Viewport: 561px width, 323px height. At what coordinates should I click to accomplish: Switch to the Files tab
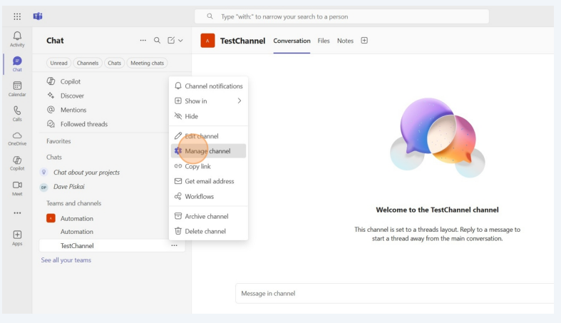point(324,41)
